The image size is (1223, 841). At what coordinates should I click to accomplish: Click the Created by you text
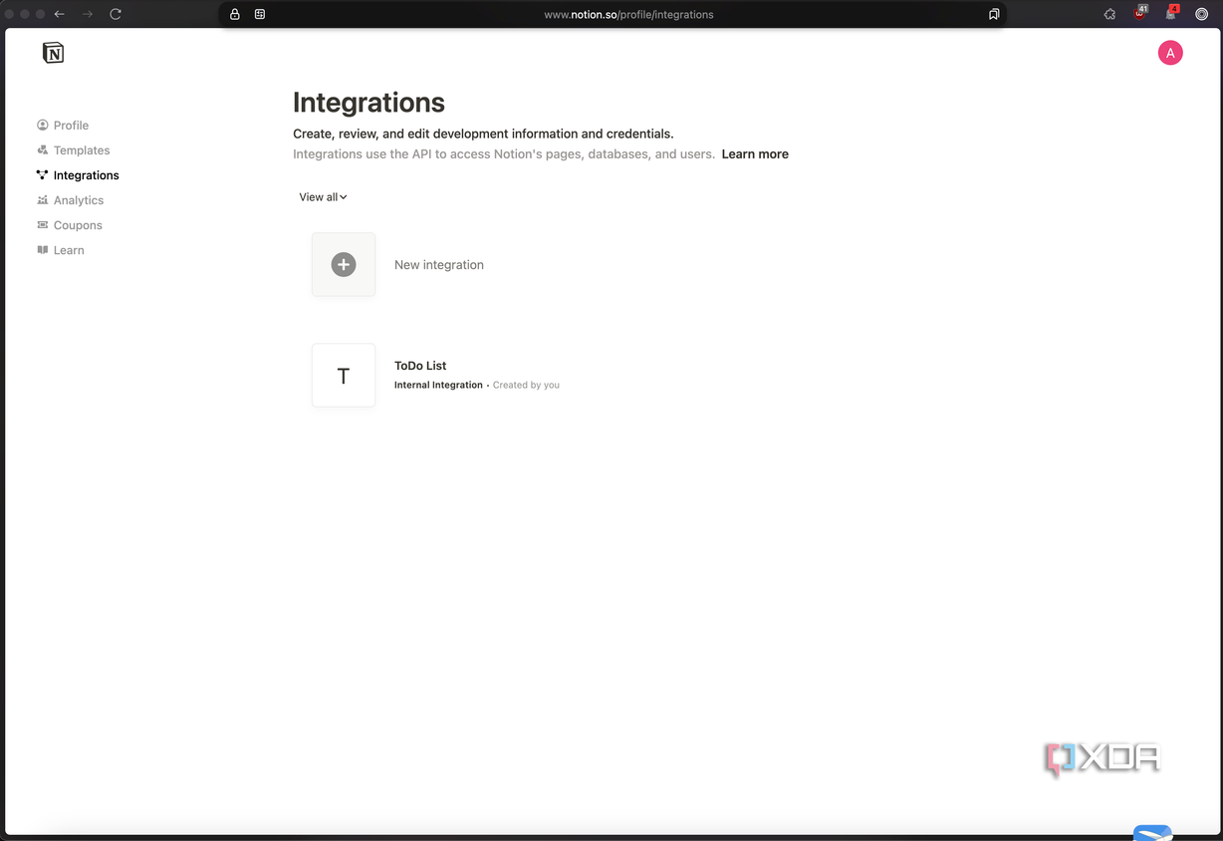tap(526, 385)
